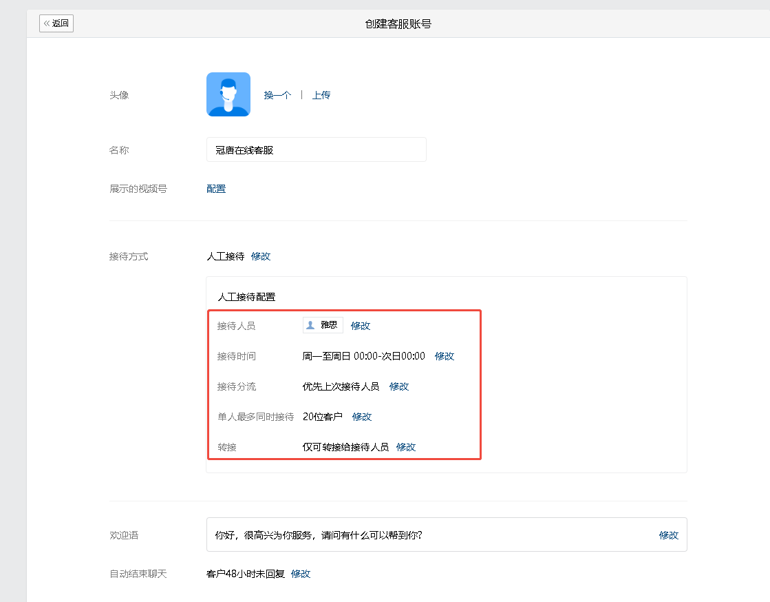
Task: Click the 20位客户 value
Action: click(323, 417)
